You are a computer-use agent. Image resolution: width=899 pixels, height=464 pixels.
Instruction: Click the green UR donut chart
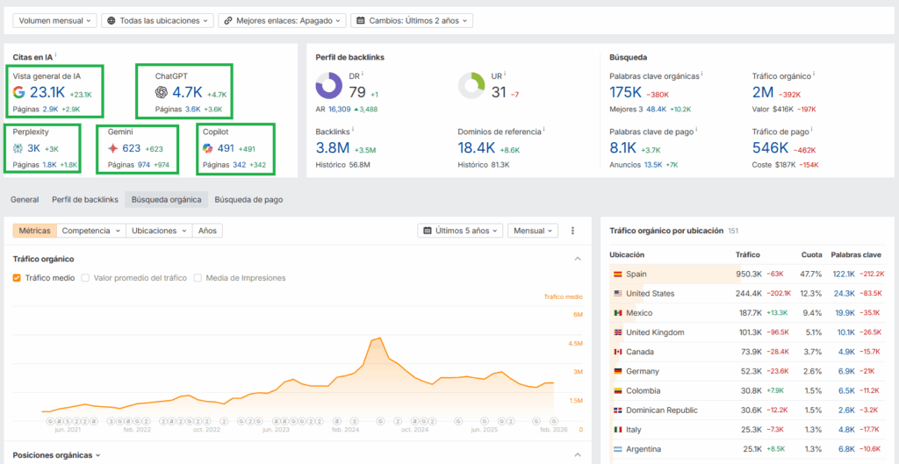click(x=471, y=86)
